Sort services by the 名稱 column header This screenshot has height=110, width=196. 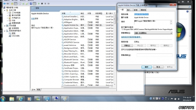[70, 13]
